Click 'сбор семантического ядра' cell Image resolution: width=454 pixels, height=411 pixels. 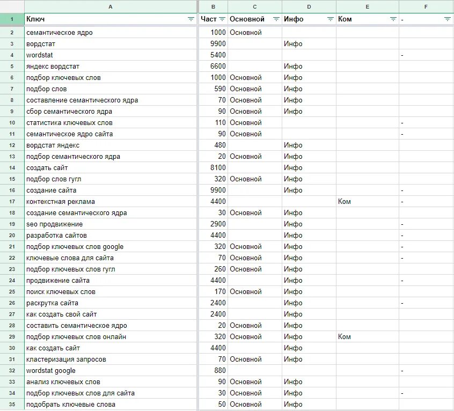tap(111, 112)
